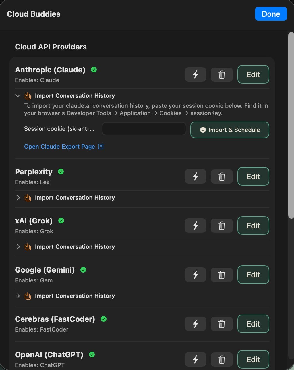This screenshot has width=294, height=370.
Task: Click the green checkmark beside Google (Gemini)
Action: pos(83,270)
